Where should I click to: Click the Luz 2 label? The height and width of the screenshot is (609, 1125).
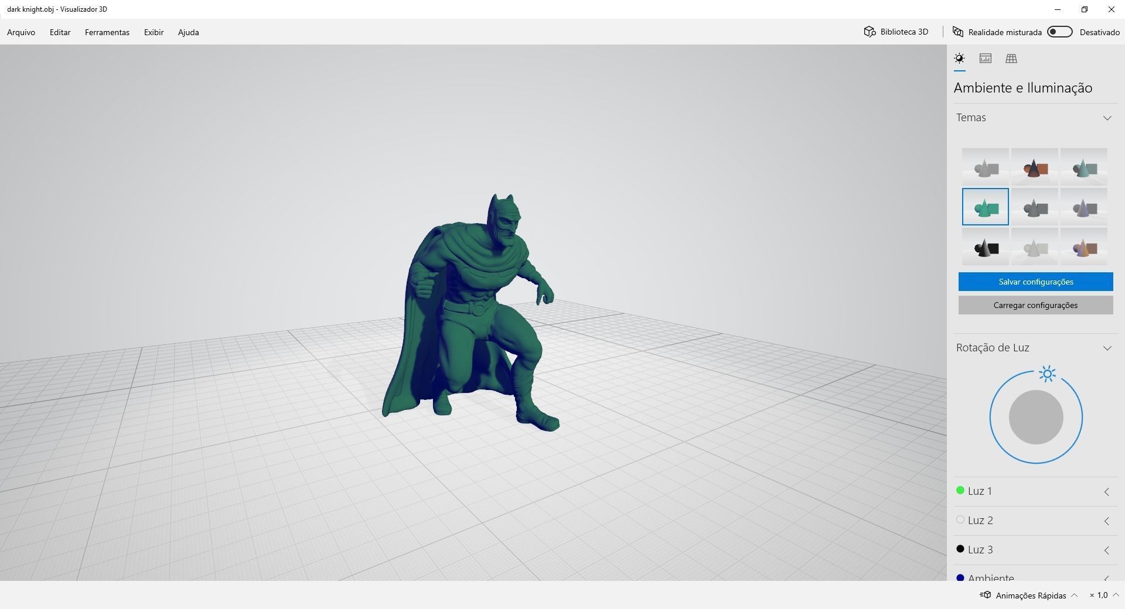point(980,521)
